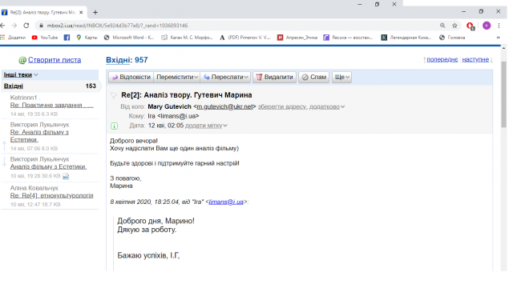Image resolution: width=513 pixels, height=288 pixels.
Task: Open Re: Практичне завдання message
Action: click(51, 105)
